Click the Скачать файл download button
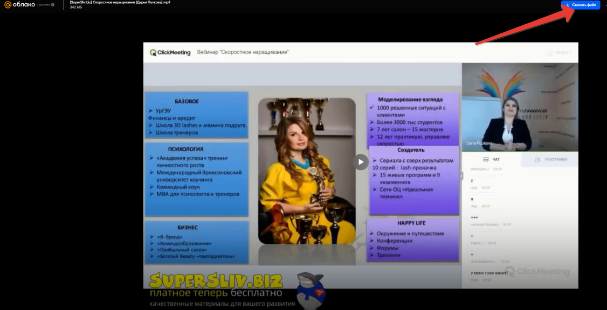The height and width of the screenshot is (310, 607). [x=580, y=5]
